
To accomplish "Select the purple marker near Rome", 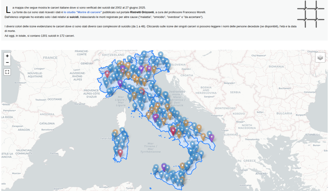I will pyautogui.click(x=156, y=118).
